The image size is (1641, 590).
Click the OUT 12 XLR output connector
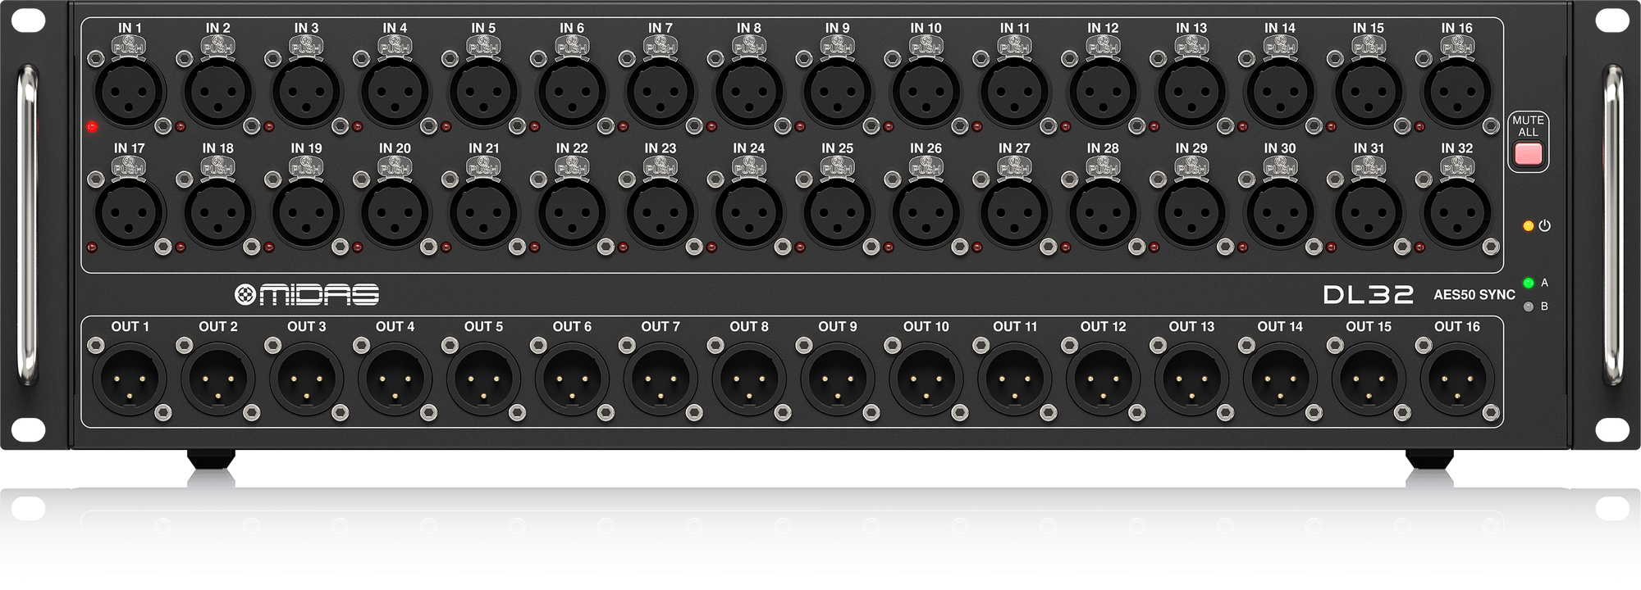coord(1103,379)
